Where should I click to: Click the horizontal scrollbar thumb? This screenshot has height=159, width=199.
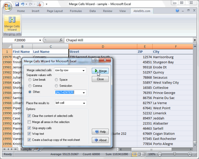(x=151, y=149)
